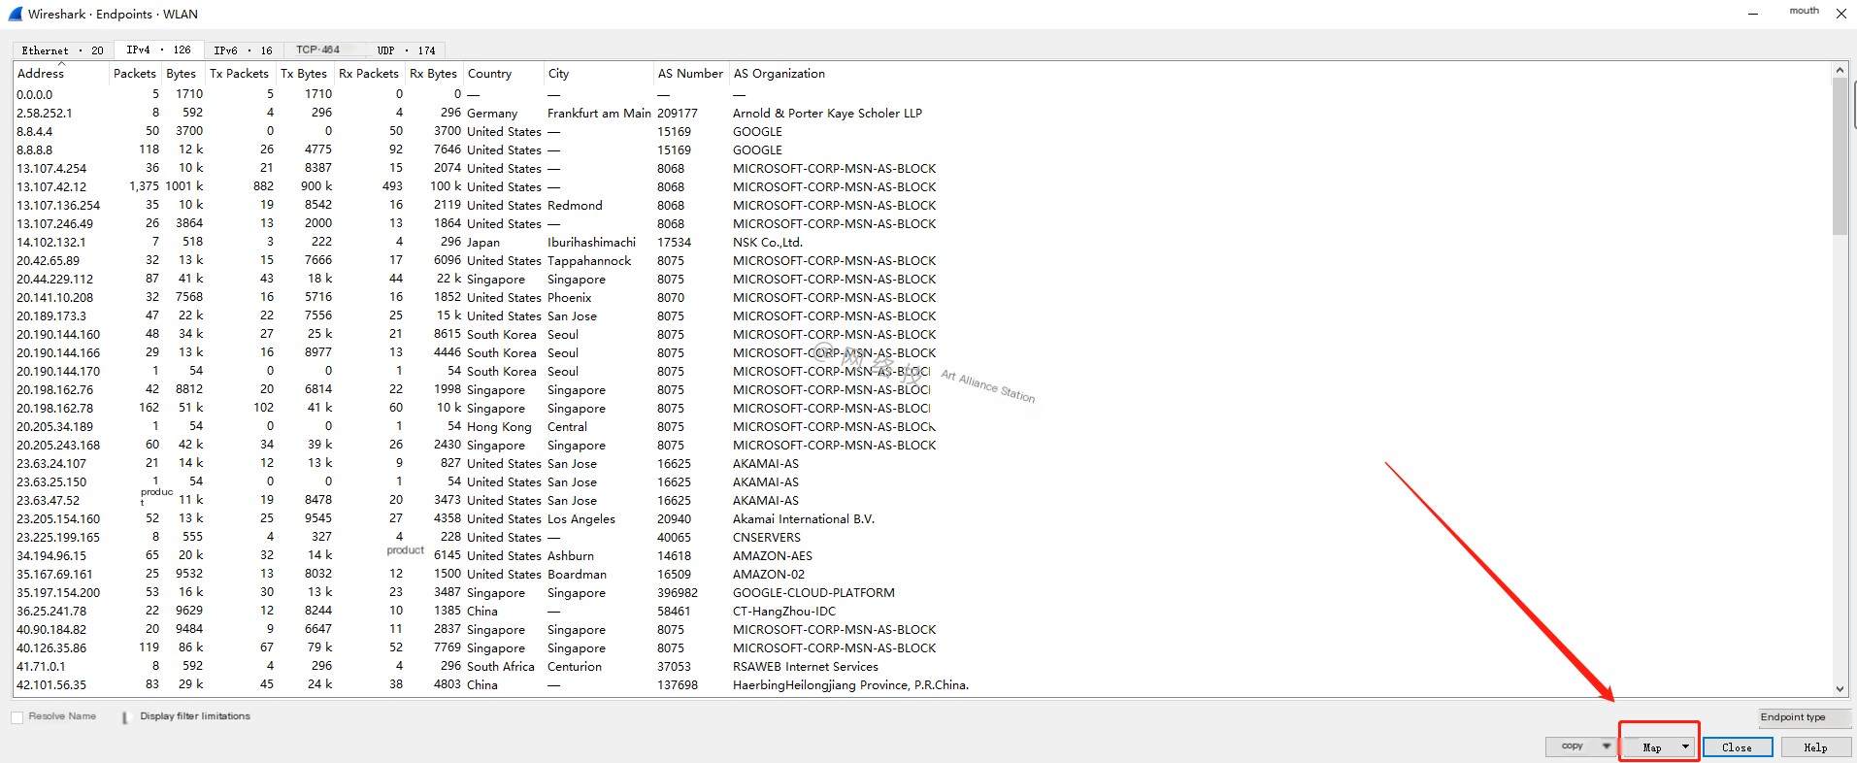Select the IPv4 126 tab
The height and width of the screenshot is (763, 1857).
click(x=158, y=50)
